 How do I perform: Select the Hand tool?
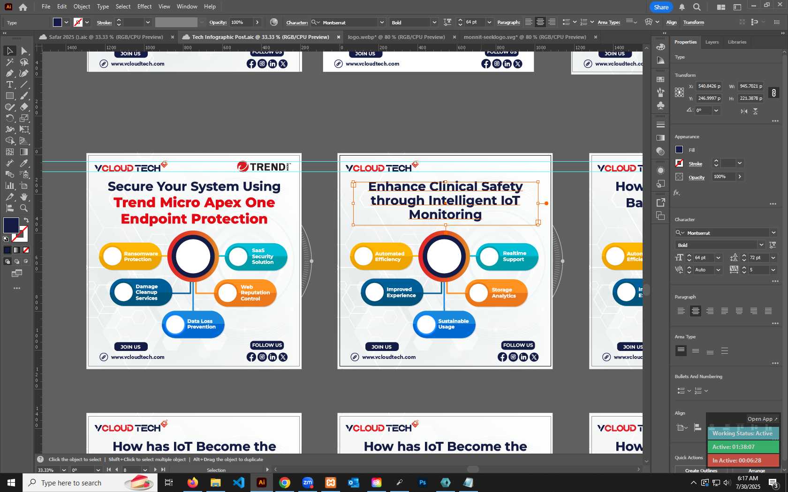[24, 197]
